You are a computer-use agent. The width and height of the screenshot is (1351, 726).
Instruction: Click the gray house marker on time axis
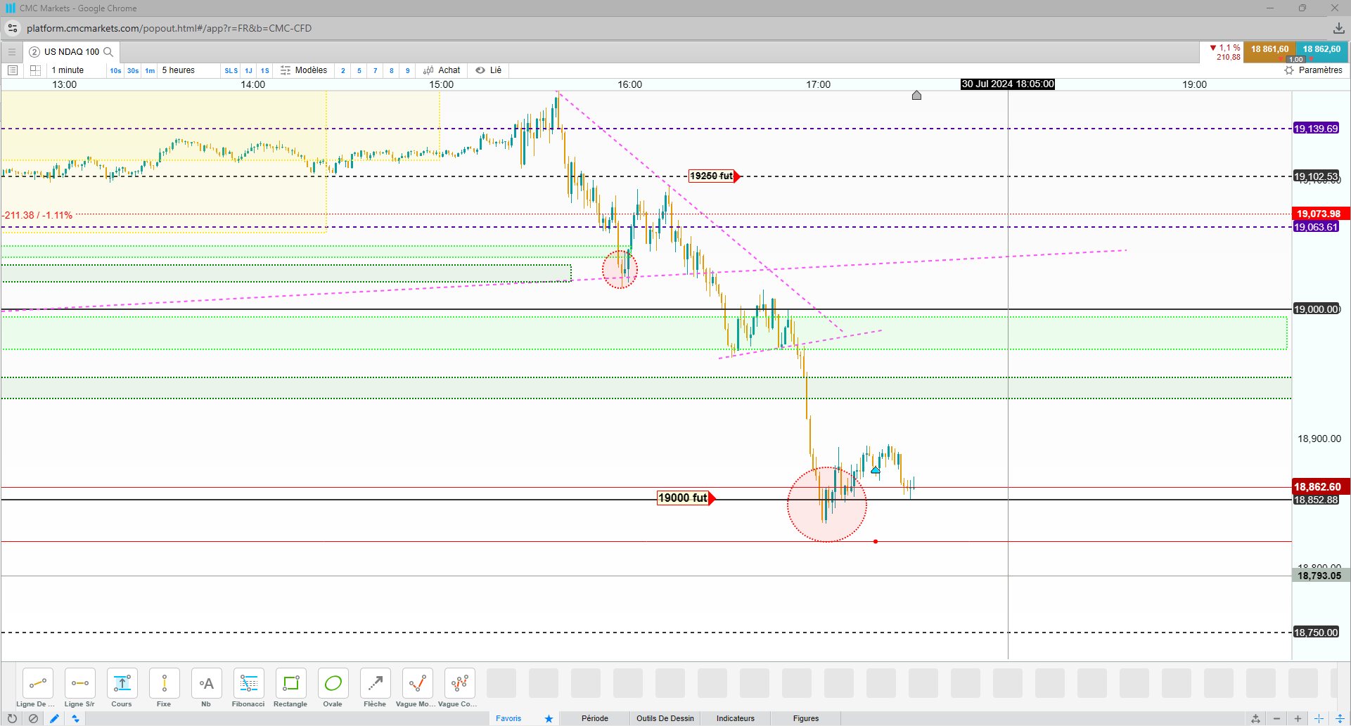pos(916,95)
